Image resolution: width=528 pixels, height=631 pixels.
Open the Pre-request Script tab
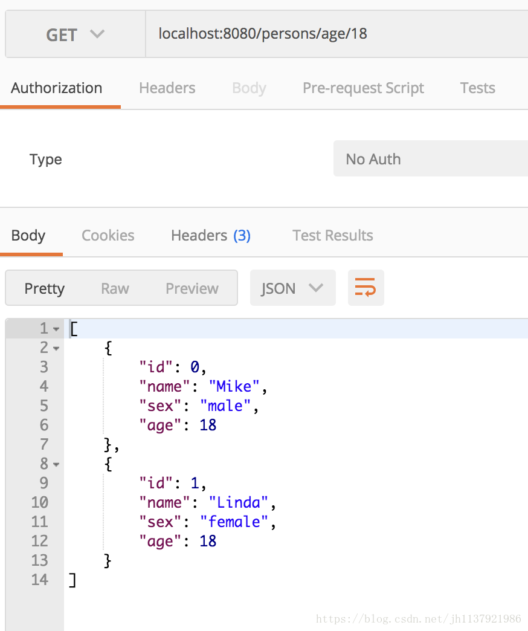click(x=363, y=88)
